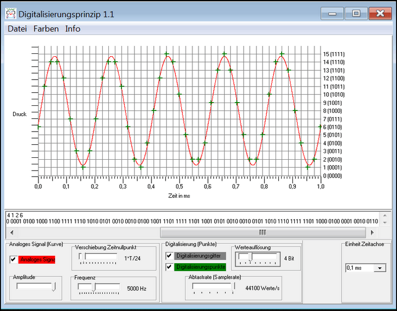The image size is (397, 311).
Task: Click the '12 (1100)' level label
Action: point(334,78)
